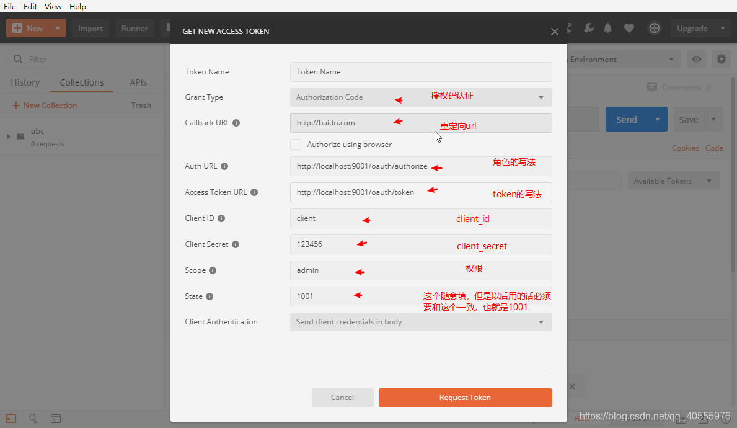This screenshot has height=428, width=737.
Task: Open the Client Authentication dropdown
Action: point(421,322)
